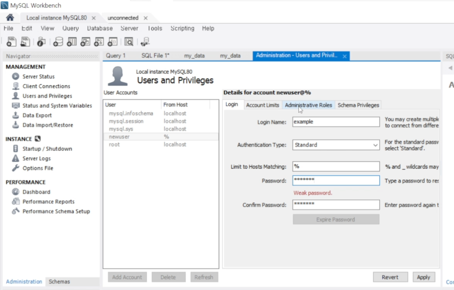
Task: Switch to Schema Privileges tab
Action: [358, 105]
